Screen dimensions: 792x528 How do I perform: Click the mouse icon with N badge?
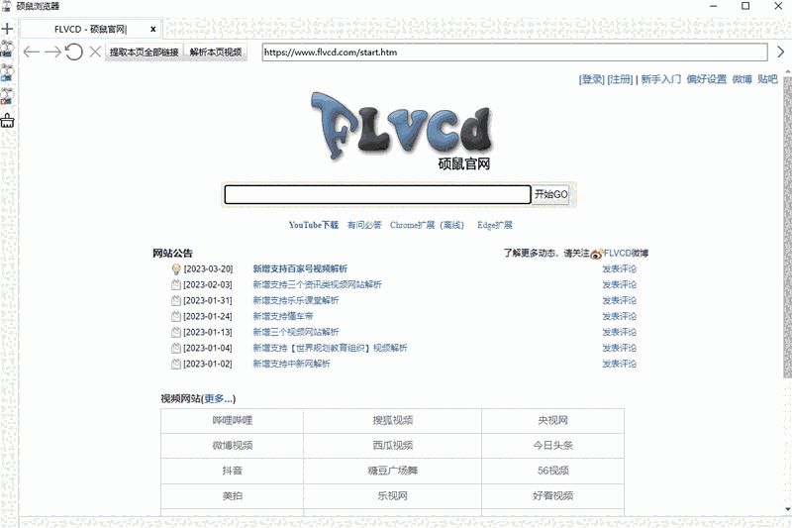(7, 72)
